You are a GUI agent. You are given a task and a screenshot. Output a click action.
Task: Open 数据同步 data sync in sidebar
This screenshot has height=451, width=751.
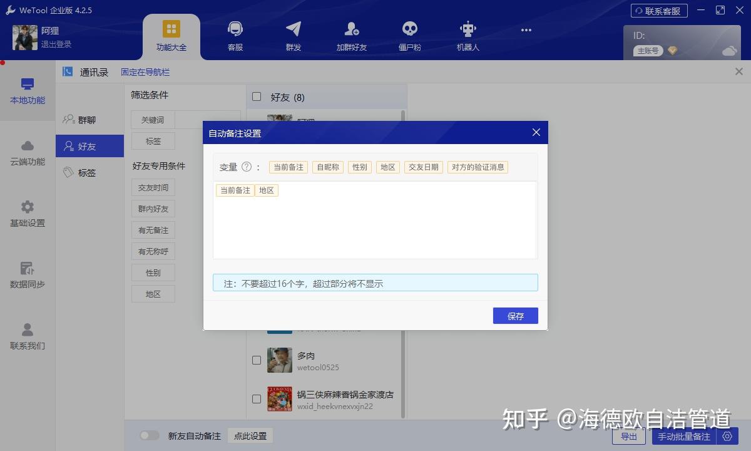tap(27, 274)
